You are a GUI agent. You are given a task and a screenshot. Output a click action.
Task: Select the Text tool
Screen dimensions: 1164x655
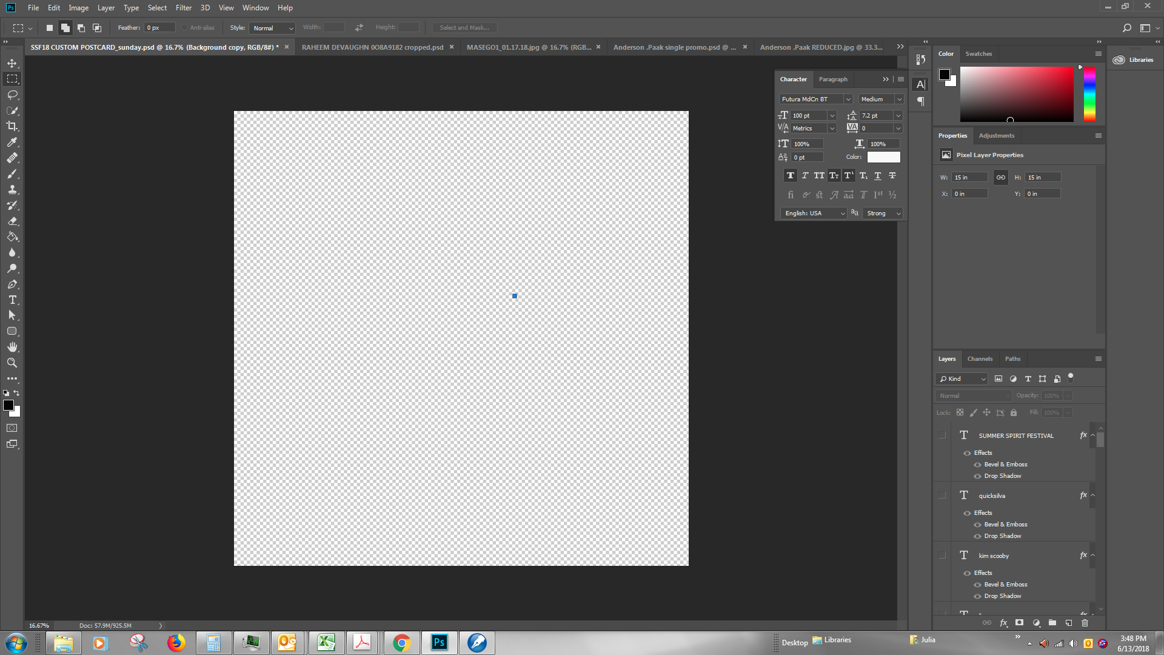12,300
